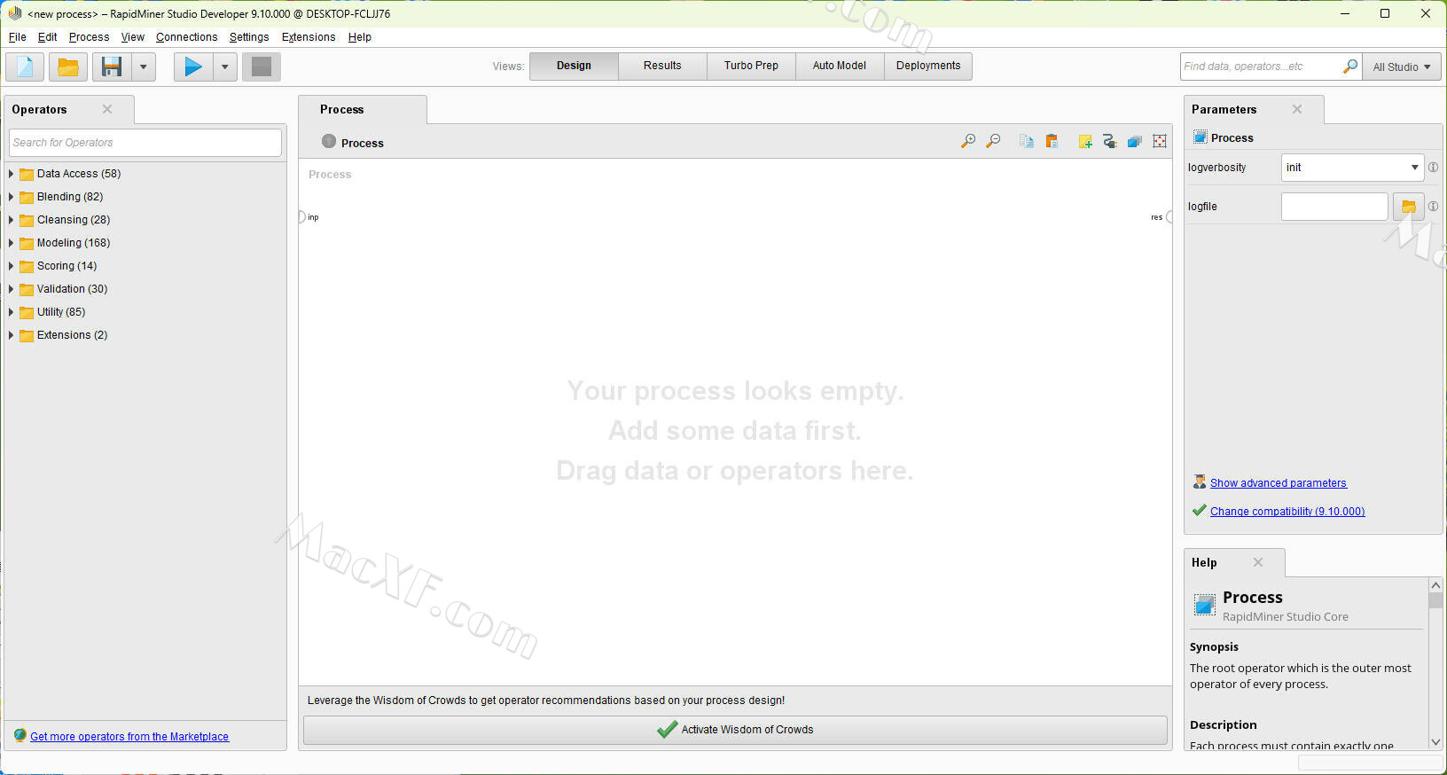Save the process with the floppy disk icon

pyautogui.click(x=112, y=67)
